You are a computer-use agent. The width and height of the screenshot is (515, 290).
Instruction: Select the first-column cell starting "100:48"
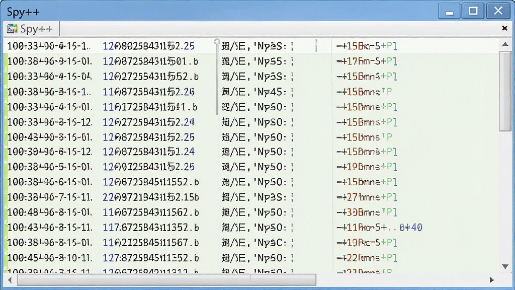tap(50, 212)
